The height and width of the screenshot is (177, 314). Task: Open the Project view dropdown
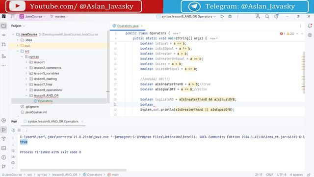[x=18, y=26]
